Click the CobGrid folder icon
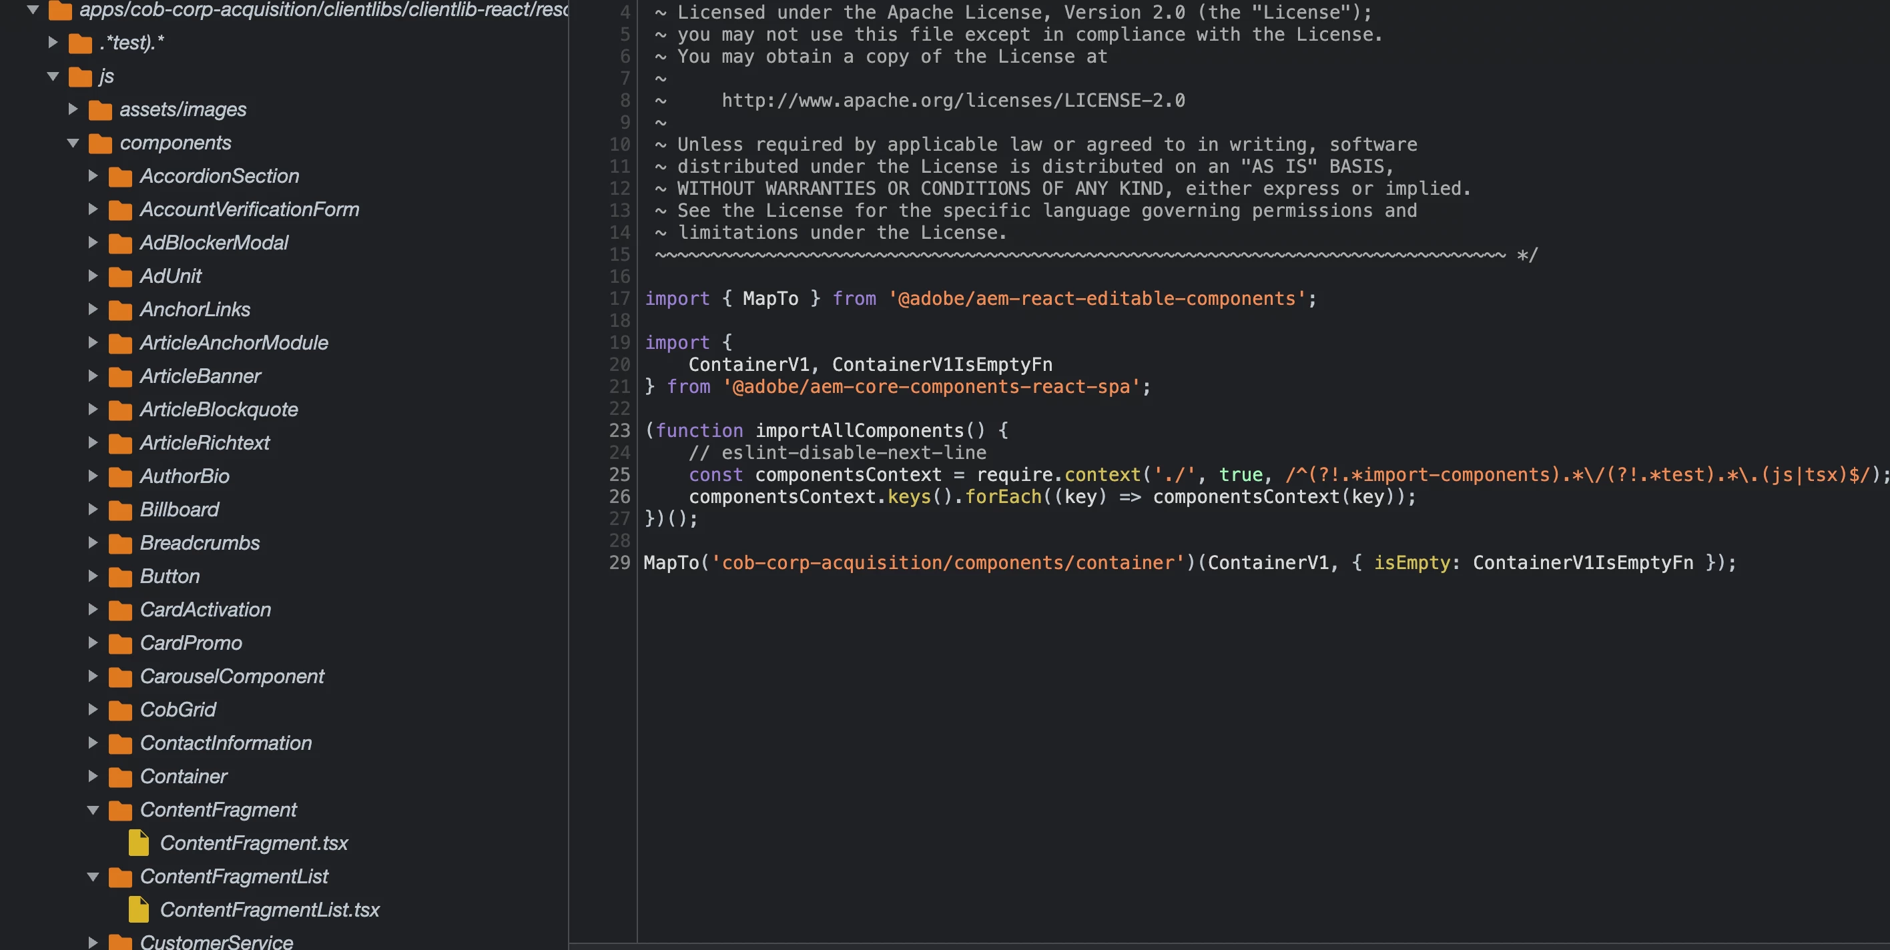Screen dimensions: 1890x950 [x=119, y=710]
